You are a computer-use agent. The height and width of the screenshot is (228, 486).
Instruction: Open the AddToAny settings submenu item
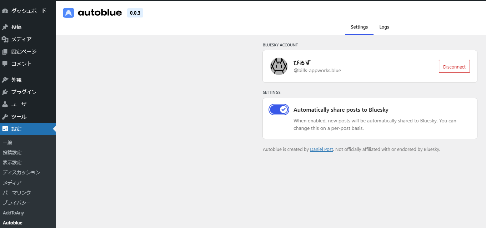(x=13, y=213)
